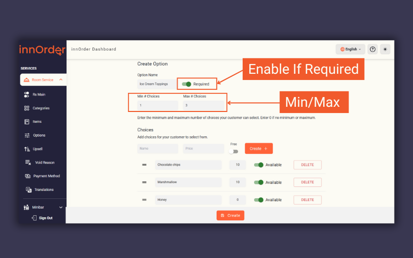The height and width of the screenshot is (258, 413).
Task: Disable Available toggle for Marshmallow
Action: (259, 182)
